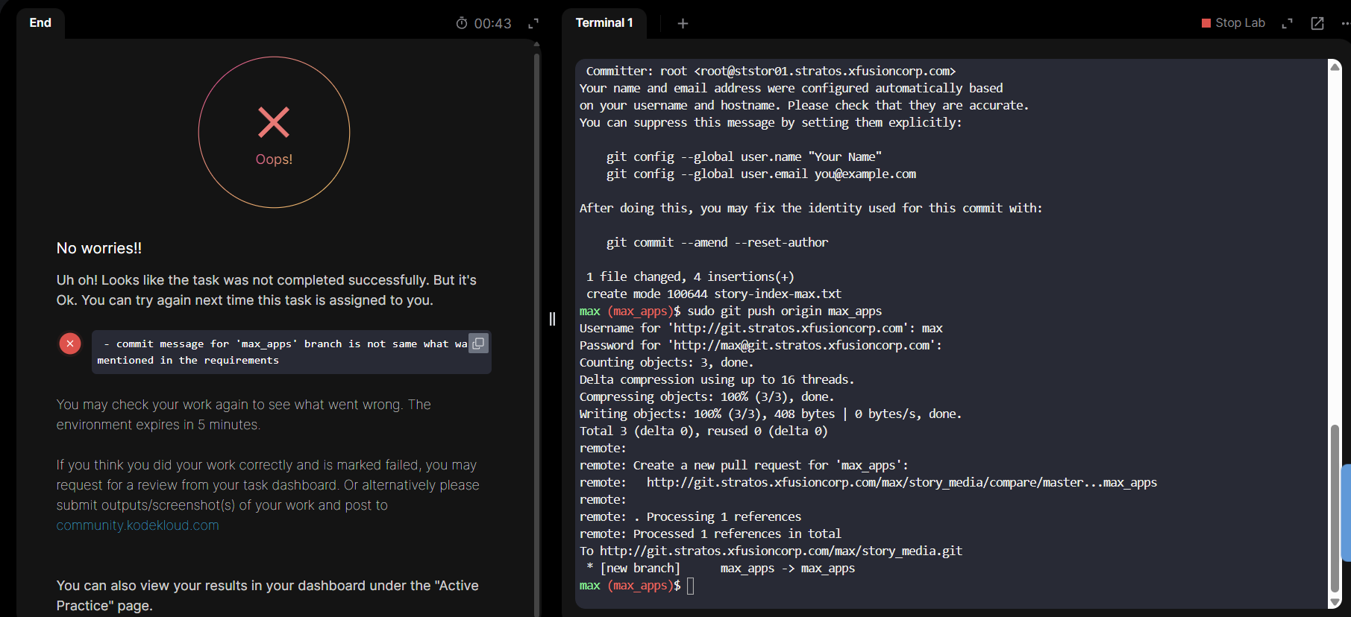The width and height of the screenshot is (1351, 617).
Task: Click the terminal scrollbar up arrow
Action: 1335,67
